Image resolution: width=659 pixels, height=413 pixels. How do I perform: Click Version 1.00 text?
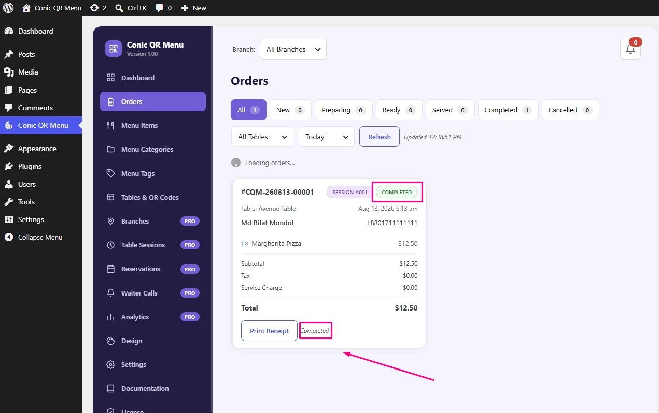pos(143,54)
